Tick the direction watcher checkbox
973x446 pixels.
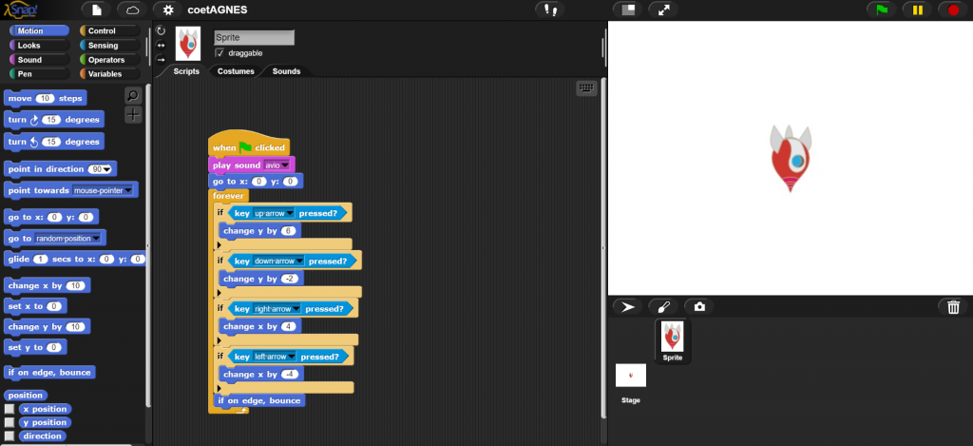[x=10, y=436]
